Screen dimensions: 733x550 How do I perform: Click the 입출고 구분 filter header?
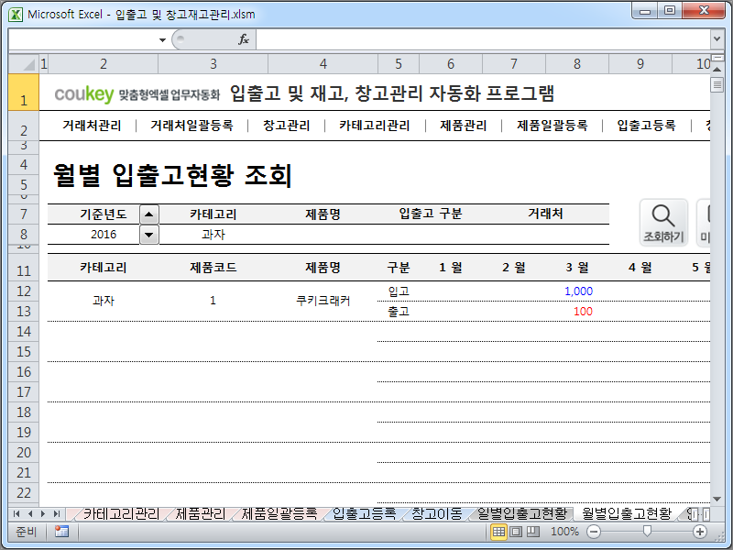point(430,214)
